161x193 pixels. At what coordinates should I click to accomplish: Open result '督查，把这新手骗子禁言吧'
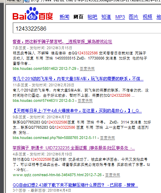pos(62,42)
